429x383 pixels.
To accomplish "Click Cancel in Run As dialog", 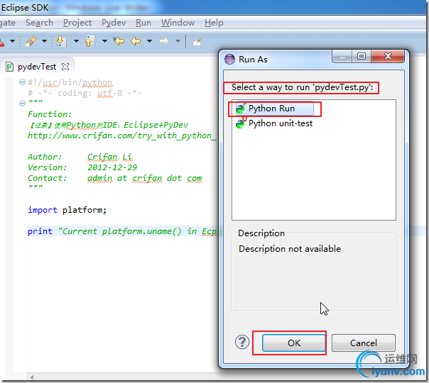I will (364, 343).
